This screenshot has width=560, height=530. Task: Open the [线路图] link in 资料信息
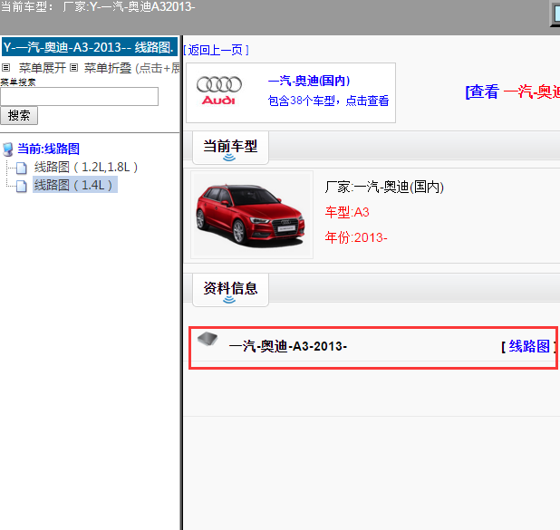tap(529, 346)
